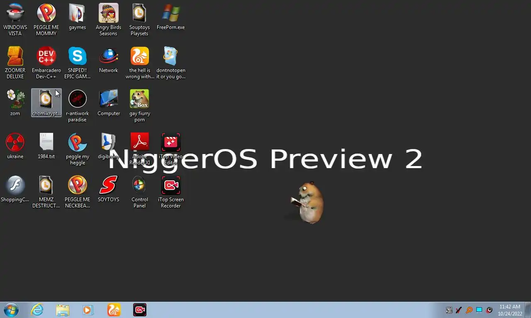Open the PEGGLE ME MOMMY shortcut

click(46, 19)
